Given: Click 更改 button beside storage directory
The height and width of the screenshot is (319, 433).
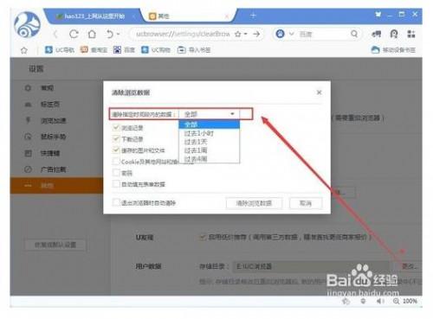Looking at the screenshot, I should [410, 266].
